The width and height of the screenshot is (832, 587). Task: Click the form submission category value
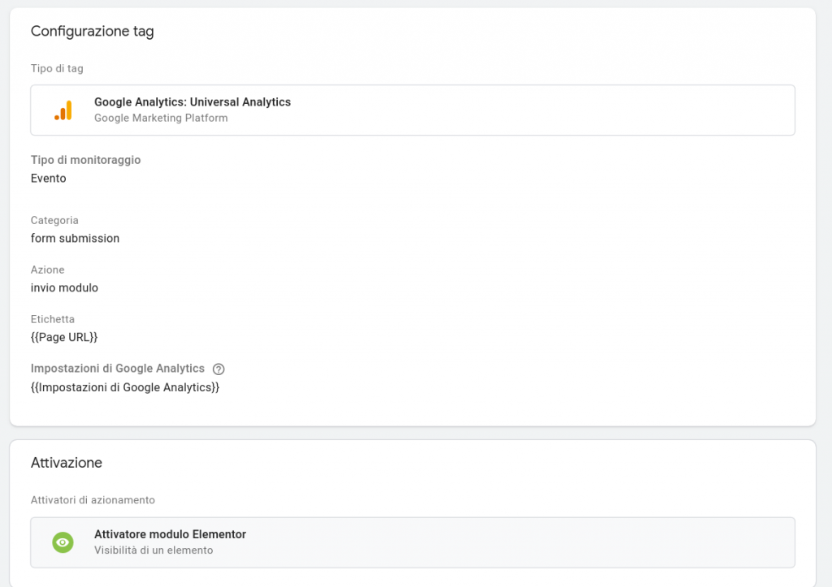(75, 239)
